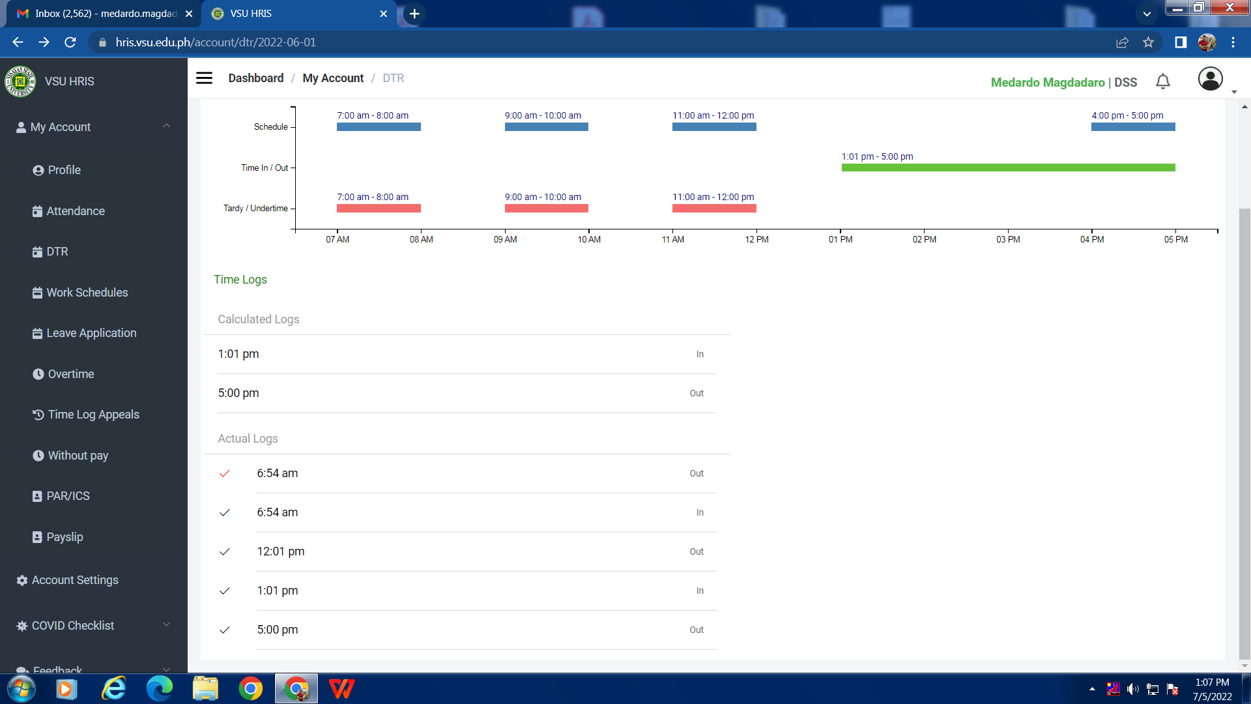Viewport: 1251px width, 704px height.
Task: Toggle the red check on 6:54 am Out log
Action: tap(225, 474)
